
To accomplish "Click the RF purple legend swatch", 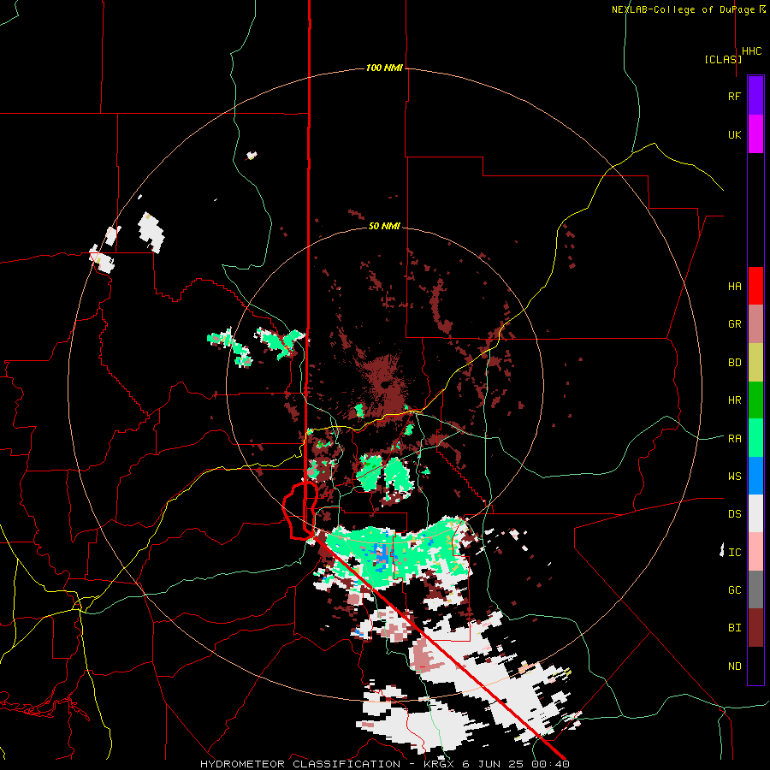I will pos(755,96).
